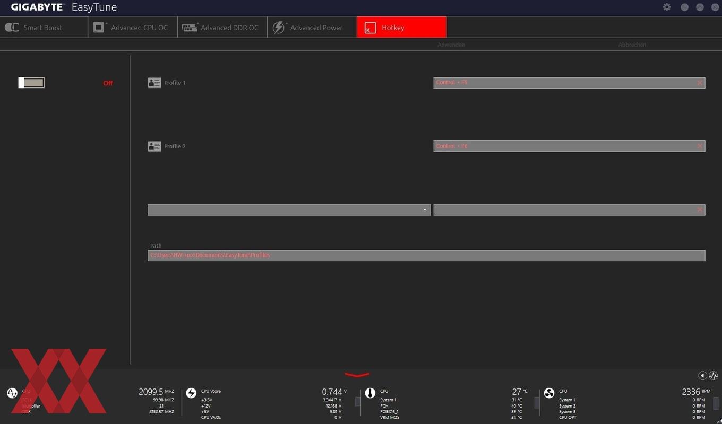Toggle the hotkey on/off switch
Image resolution: width=722 pixels, height=424 pixels.
click(x=31, y=83)
